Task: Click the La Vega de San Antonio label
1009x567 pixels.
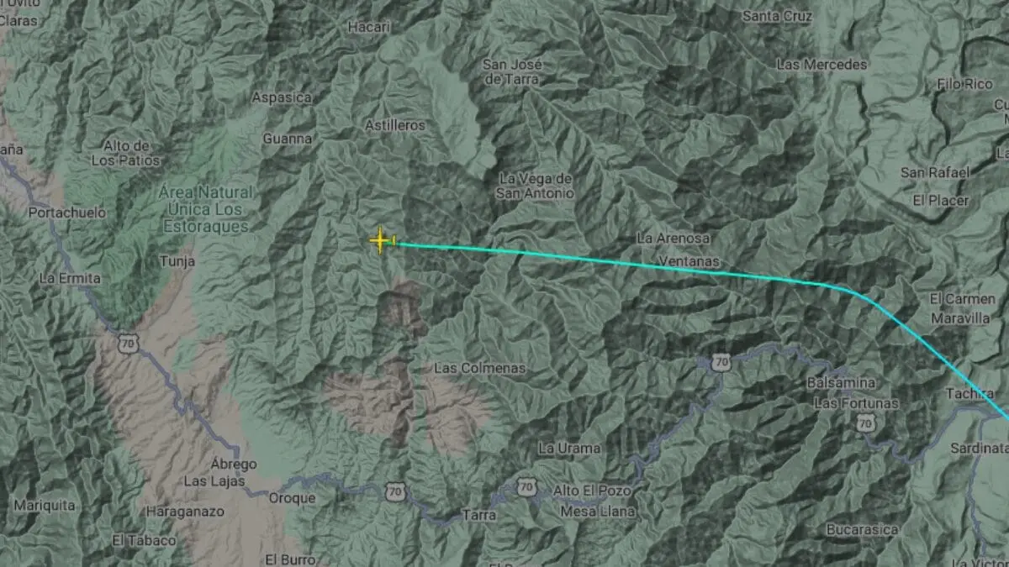Action: pyautogui.click(x=536, y=186)
